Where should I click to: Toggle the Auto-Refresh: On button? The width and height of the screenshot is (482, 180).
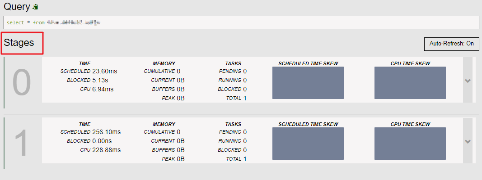[x=452, y=44]
